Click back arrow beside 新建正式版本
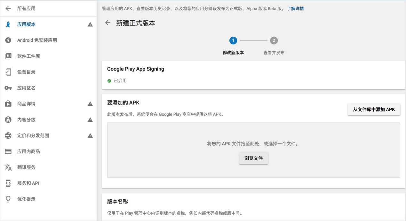This screenshot has width=406, height=221. (108, 23)
